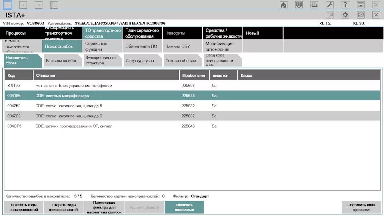Open the Фавориты menu
The height and width of the screenshot is (216, 384).
pyautogui.click(x=182, y=33)
